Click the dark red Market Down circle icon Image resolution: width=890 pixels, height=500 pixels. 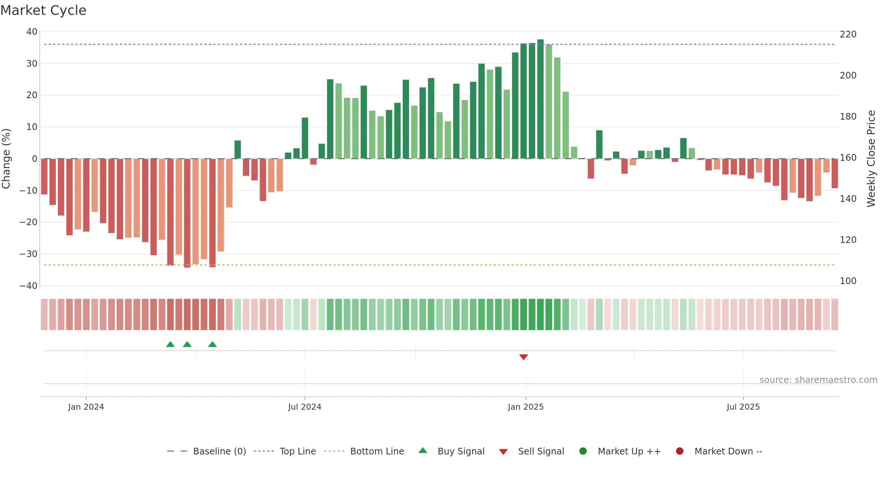[x=680, y=451]
